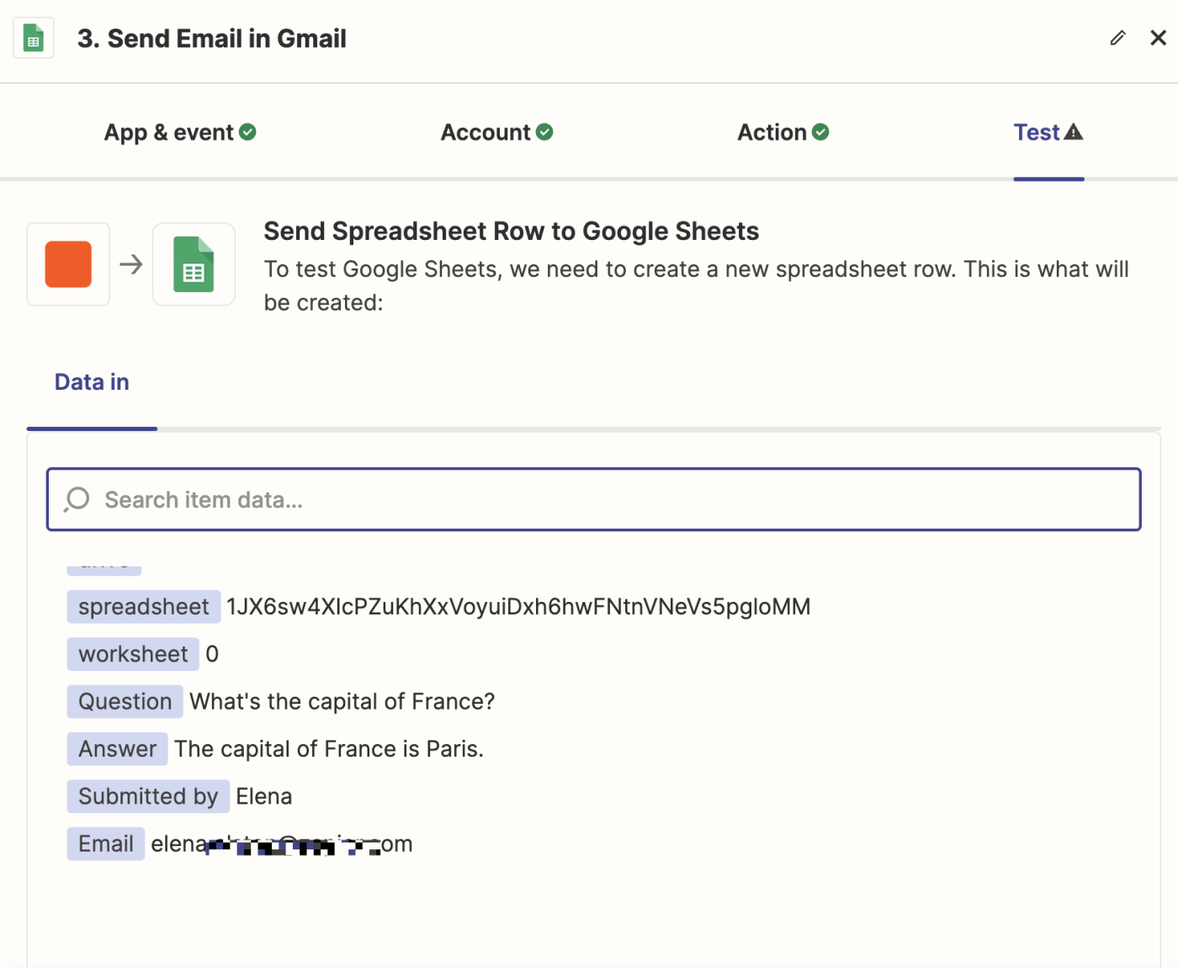Click the green checkmark next to App & event
The height and width of the screenshot is (968, 1178).
pyautogui.click(x=247, y=132)
